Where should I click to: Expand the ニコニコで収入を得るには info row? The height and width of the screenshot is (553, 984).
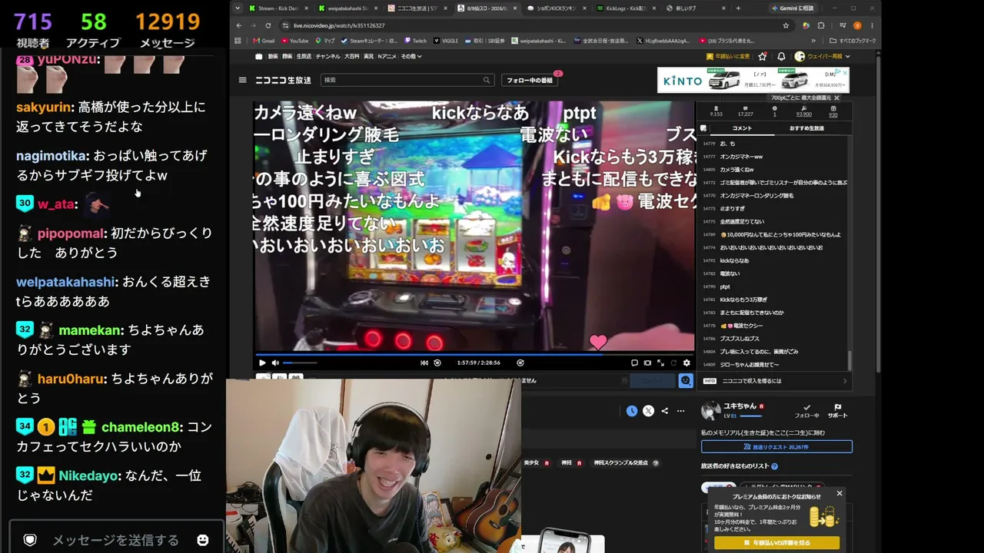click(775, 381)
